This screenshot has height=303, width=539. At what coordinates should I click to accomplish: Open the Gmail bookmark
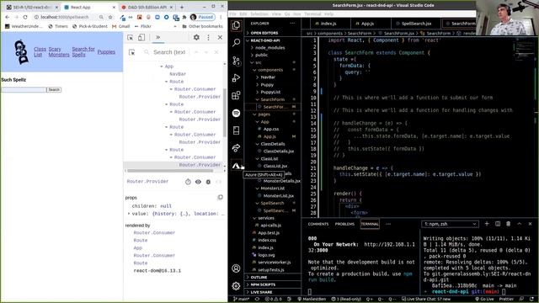coord(120,26)
